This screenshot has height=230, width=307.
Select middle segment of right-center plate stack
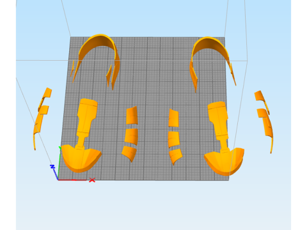[173, 139]
